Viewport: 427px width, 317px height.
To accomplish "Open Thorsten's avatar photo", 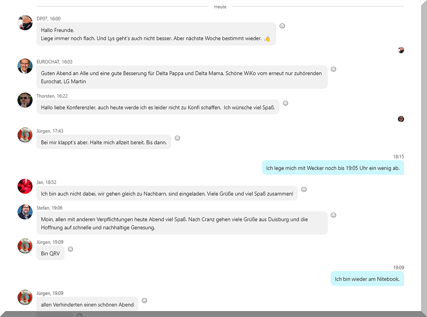I will (x=25, y=100).
